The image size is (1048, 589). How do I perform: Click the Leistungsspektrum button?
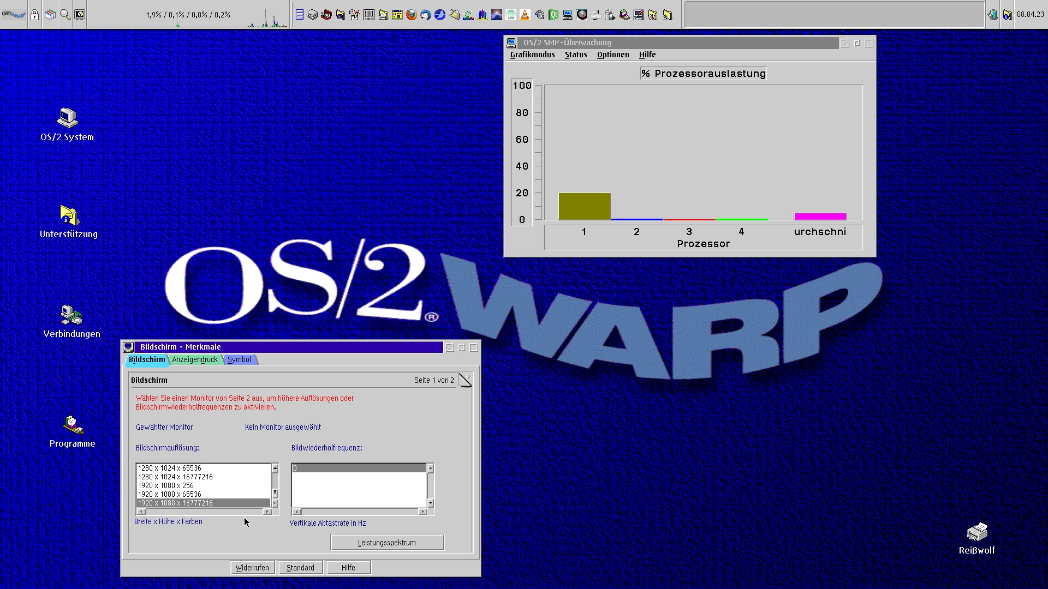point(387,543)
